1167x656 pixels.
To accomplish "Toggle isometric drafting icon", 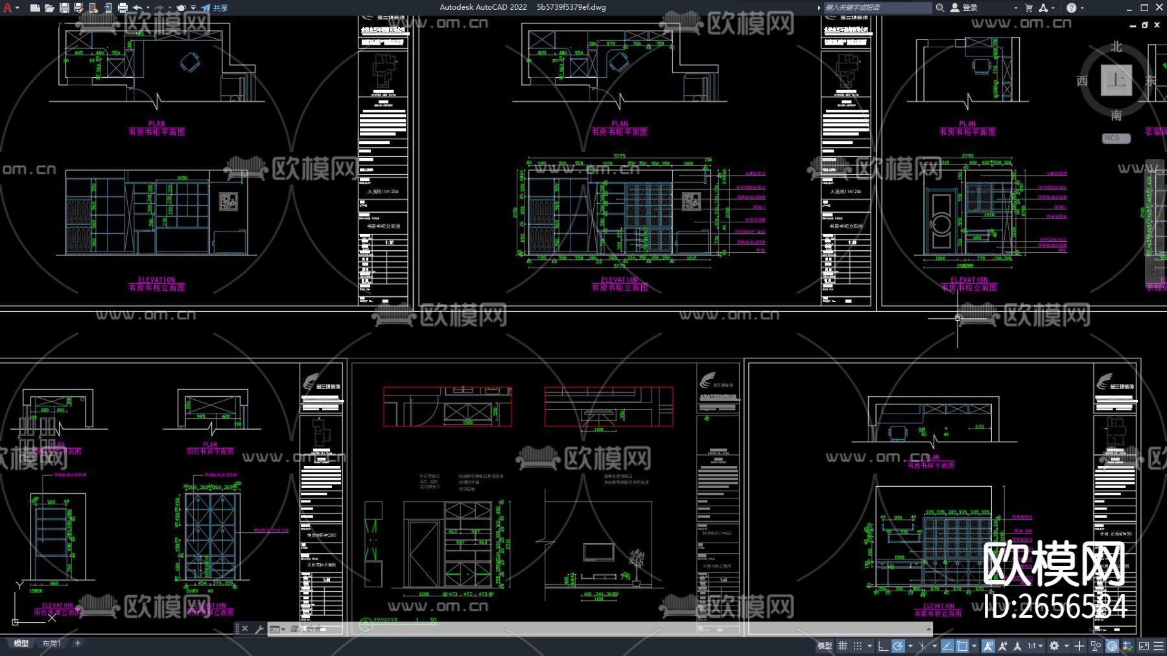I will (923, 646).
